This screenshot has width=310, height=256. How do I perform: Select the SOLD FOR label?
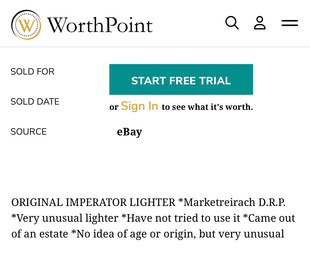[32, 72]
